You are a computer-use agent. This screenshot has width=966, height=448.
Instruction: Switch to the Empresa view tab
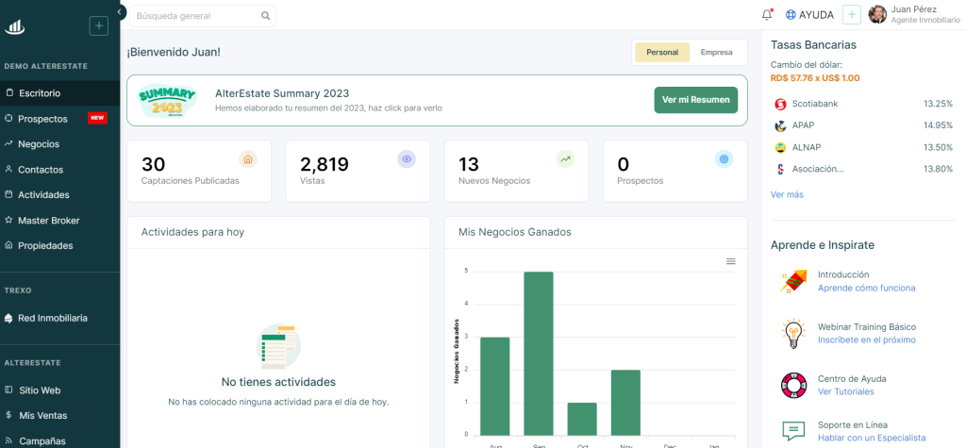tap(717, 53)
